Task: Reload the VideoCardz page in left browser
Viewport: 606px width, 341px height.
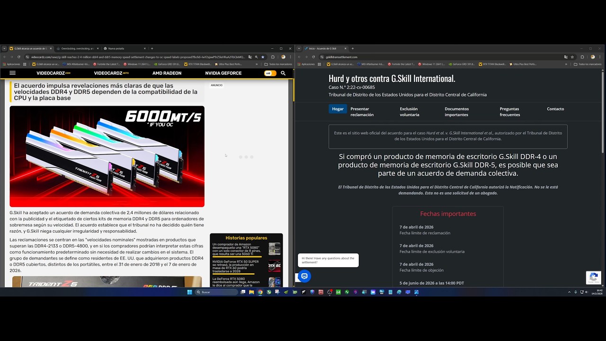Action: pyautogui.click(x=19, y=57)
